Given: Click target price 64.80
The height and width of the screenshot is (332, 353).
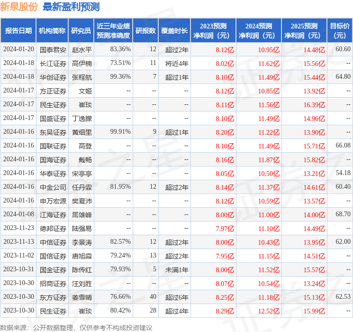Looking at the screenshot, I should coord(343,77).
